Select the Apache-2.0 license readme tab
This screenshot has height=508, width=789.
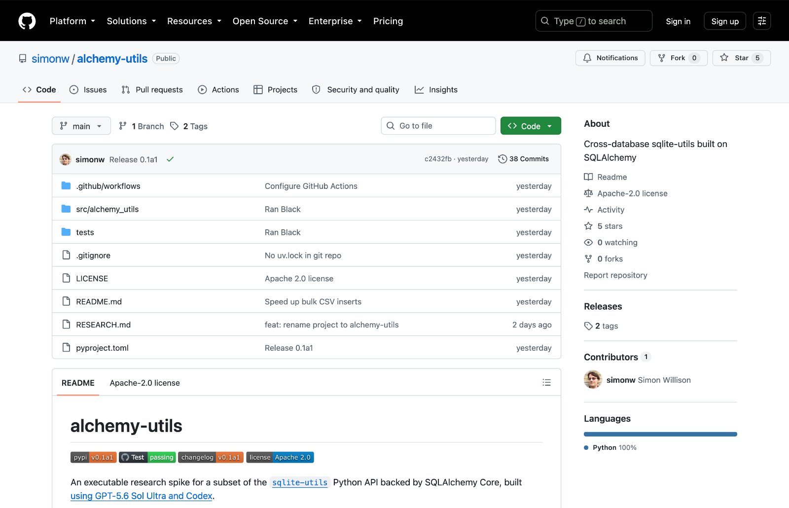(x=145, y=383)
